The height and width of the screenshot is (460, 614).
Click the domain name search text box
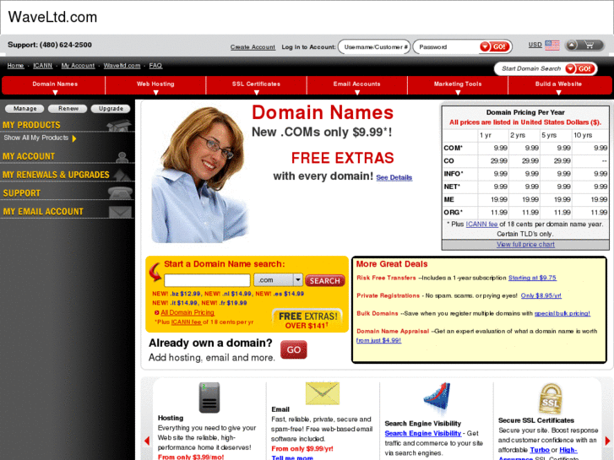click(207, 280)
